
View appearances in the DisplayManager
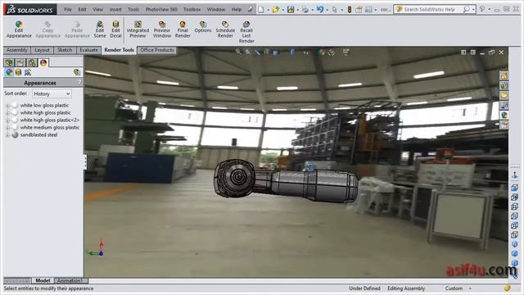(x=9, y=72)
